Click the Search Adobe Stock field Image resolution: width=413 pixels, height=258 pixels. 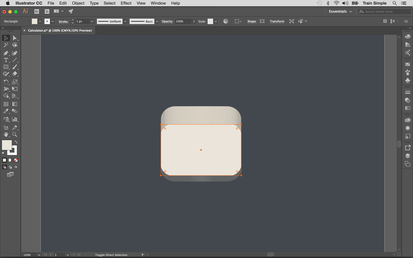(383, 11)
